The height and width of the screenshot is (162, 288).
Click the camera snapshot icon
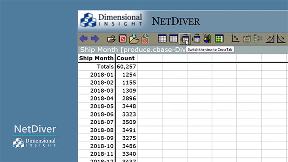[x=247, y=39]
